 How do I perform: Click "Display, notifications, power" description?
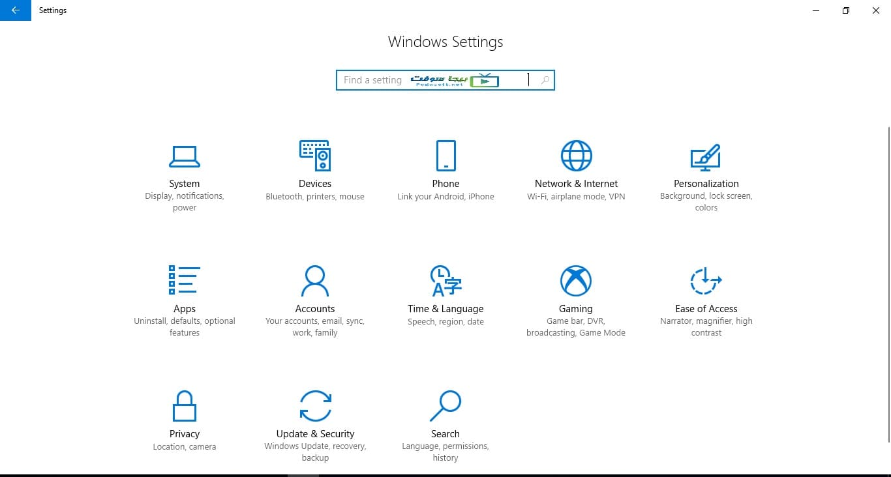pyautogui.click(x=185, y=202)
